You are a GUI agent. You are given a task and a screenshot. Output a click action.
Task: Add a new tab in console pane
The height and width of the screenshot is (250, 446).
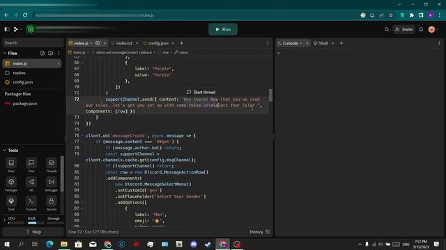341,43
